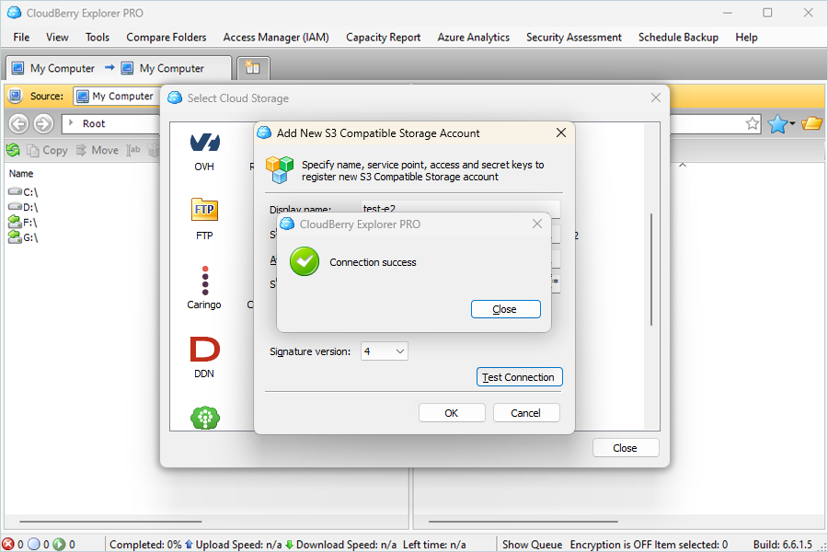
Task: Click the vertical scrollbar in cloud storage list
Action: pos(651,270)
